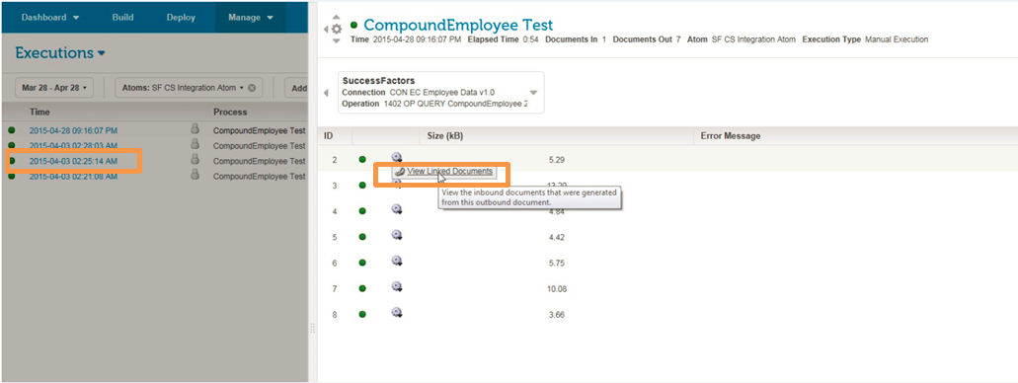Remove the Atoms filter using its X icon

coord(252,88)
